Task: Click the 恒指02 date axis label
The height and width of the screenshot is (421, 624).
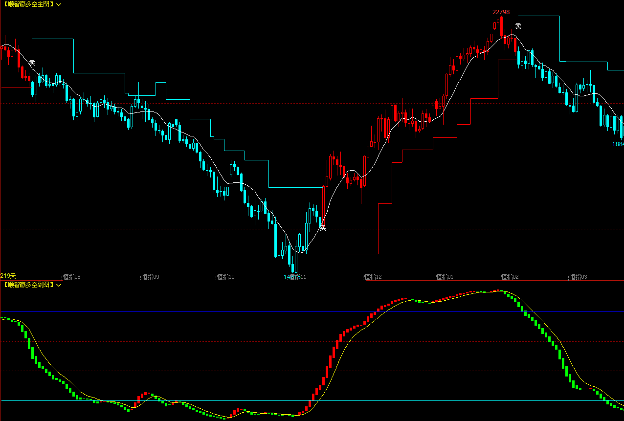Action: (x=510, y=277)
